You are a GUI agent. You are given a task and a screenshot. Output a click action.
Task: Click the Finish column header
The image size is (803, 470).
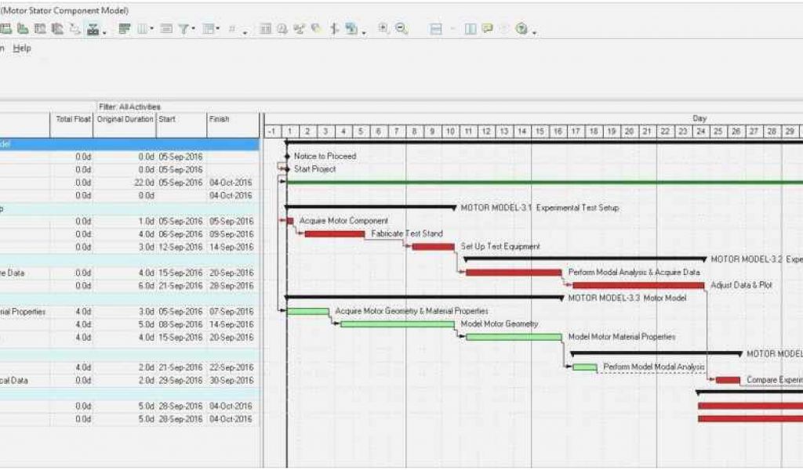(219, 119)
